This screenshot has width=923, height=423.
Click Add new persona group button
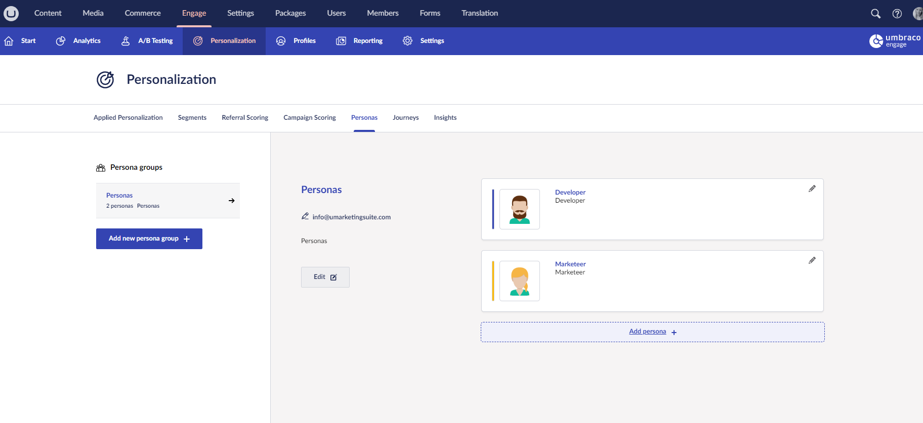149,239
